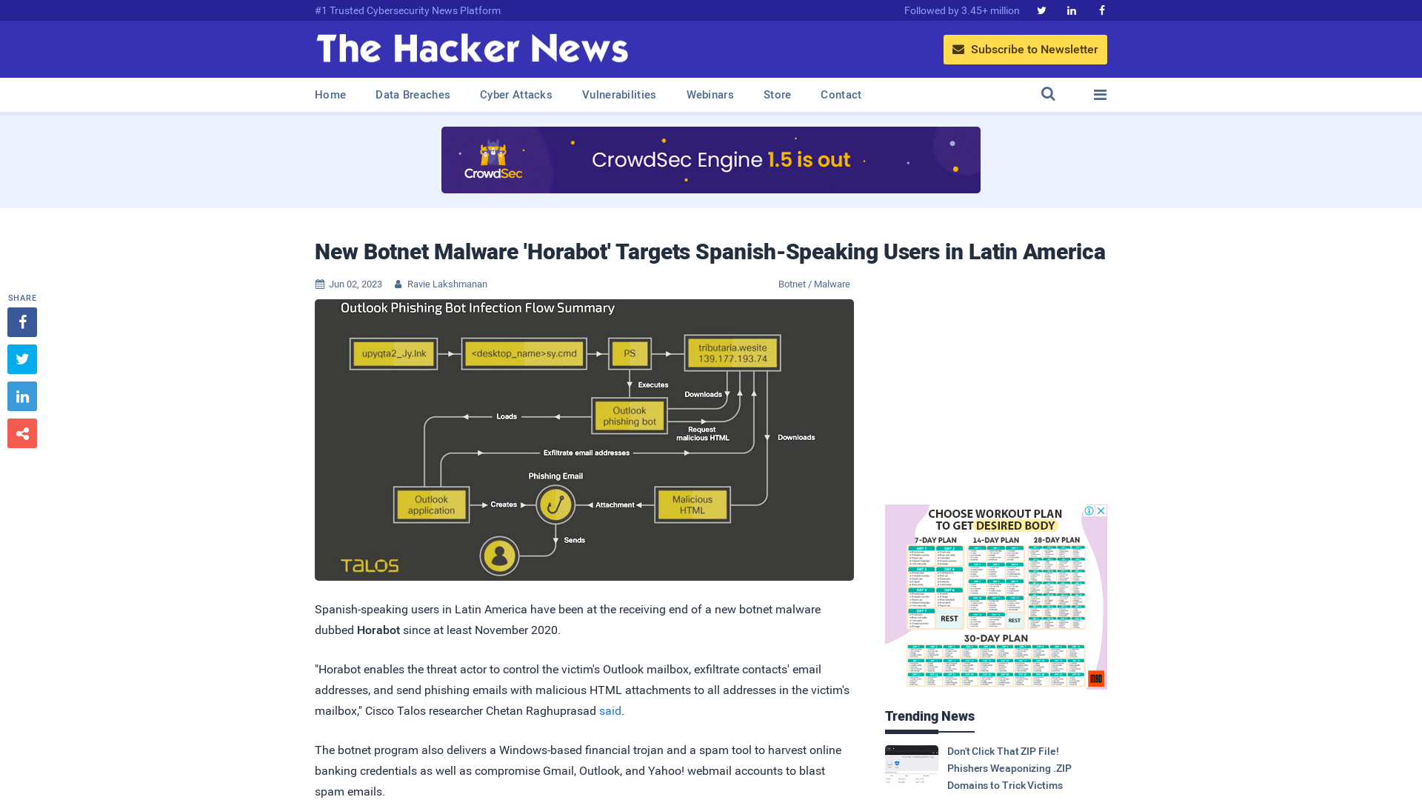
Task: Click the LinkedIn share icon
Action: coord(21,396)
